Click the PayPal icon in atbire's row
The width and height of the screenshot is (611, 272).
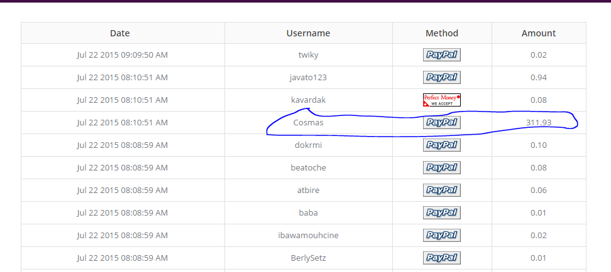(442, 191)
